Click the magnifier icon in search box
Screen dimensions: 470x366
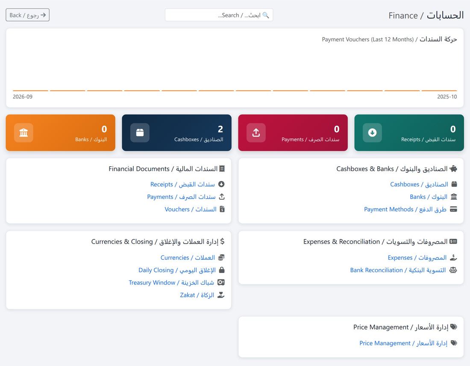click(x=266, y=15)
